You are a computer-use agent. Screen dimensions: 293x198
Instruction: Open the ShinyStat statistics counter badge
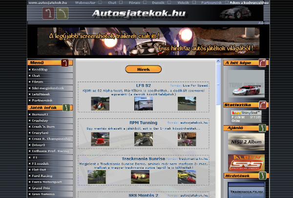coord(246,116)
